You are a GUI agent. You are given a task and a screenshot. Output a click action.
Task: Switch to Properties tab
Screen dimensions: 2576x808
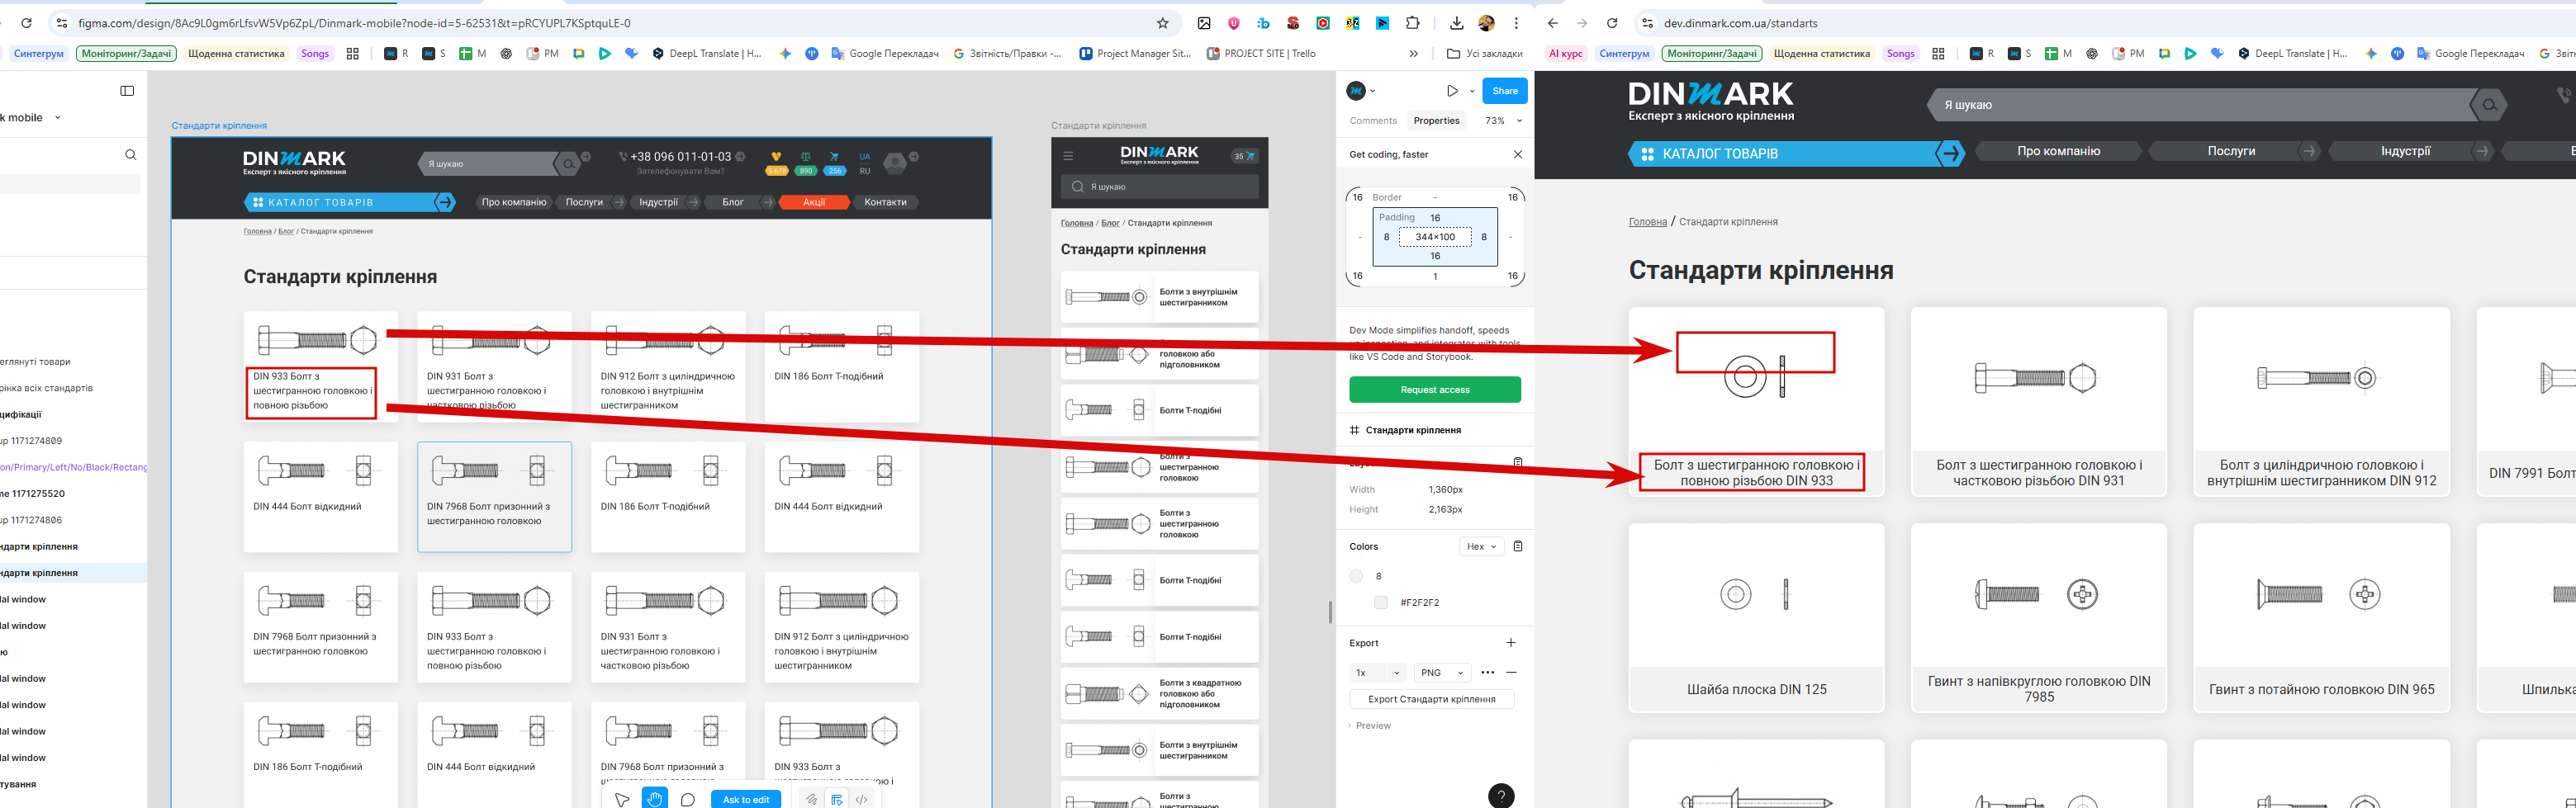(x=1437, y=120)
